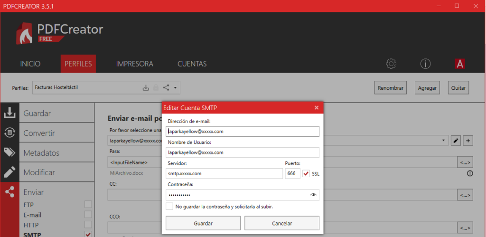Click the Guardar download arrow sidebar icon
This screenshot has height=237, width=486.
[9, 114]
